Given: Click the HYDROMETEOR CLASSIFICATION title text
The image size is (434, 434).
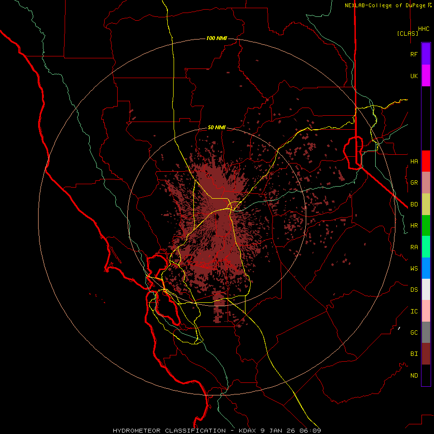Looking at the screenshot, I should [x=169, y=431].
